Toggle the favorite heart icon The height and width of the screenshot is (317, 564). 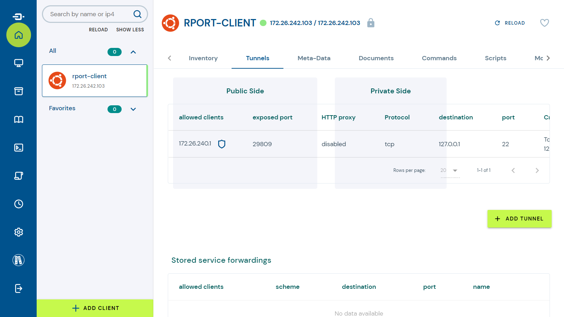point(544,23)
